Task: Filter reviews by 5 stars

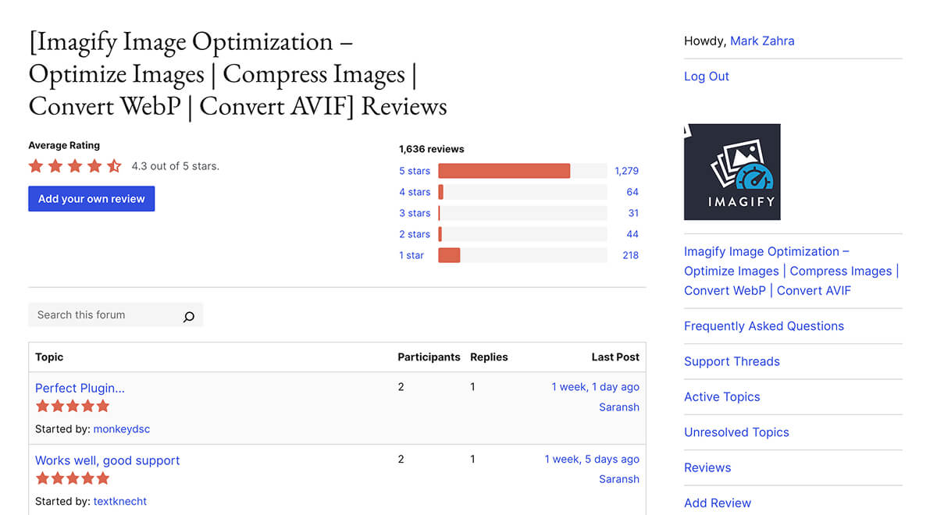Action: coord(415,171)
